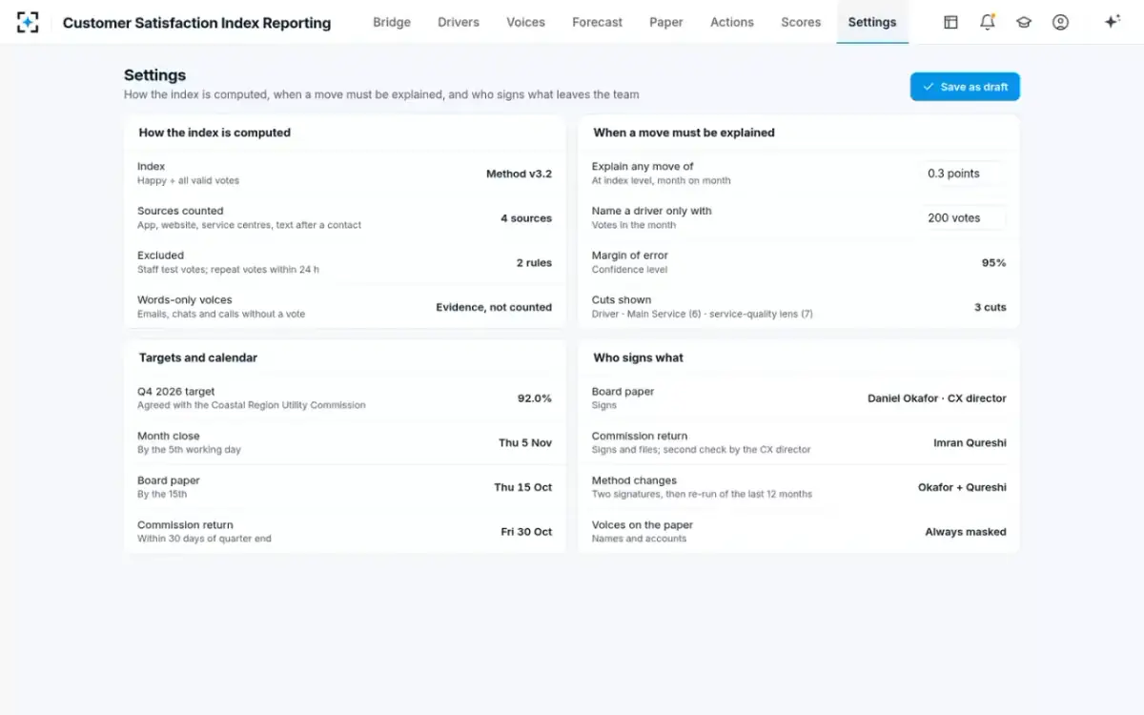Click the 95% margin of error value

coord(994,262)
